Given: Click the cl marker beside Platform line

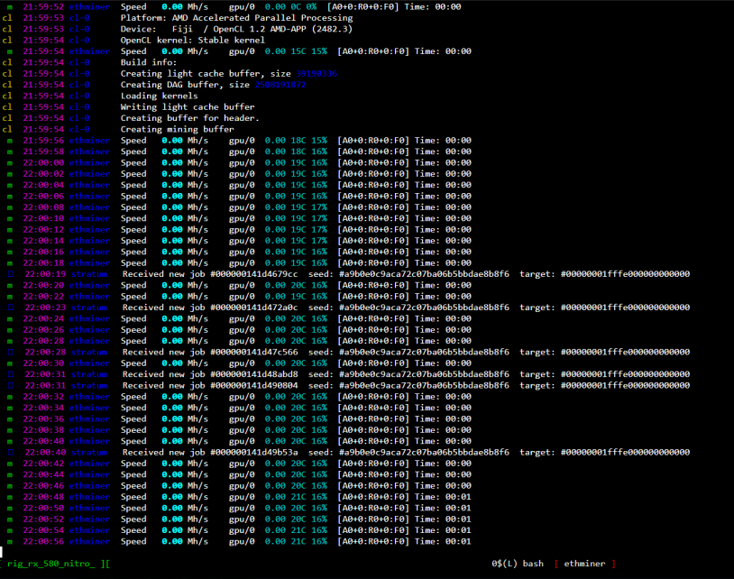Looking at the screenshot, I should tap(8, 18).
